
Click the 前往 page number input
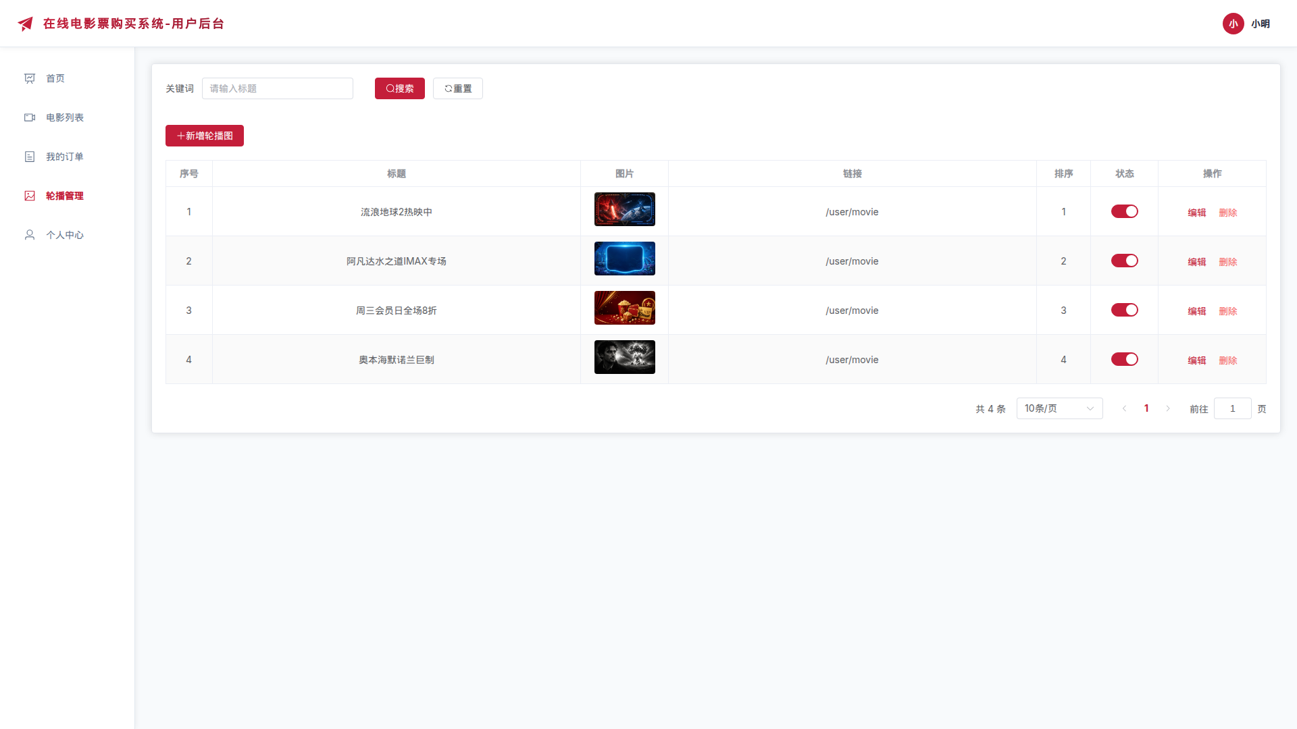click(x=1233, y=408)
